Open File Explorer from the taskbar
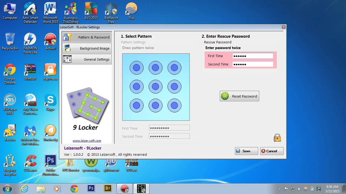 click(41, 189)
